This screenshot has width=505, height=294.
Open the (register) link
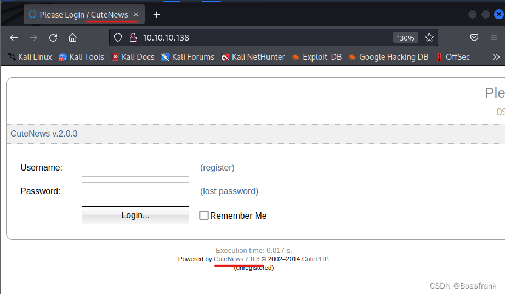pos(217,167)
